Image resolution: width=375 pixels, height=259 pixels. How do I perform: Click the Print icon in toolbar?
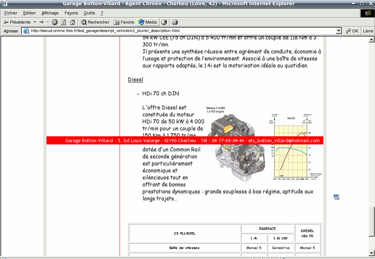175,22
